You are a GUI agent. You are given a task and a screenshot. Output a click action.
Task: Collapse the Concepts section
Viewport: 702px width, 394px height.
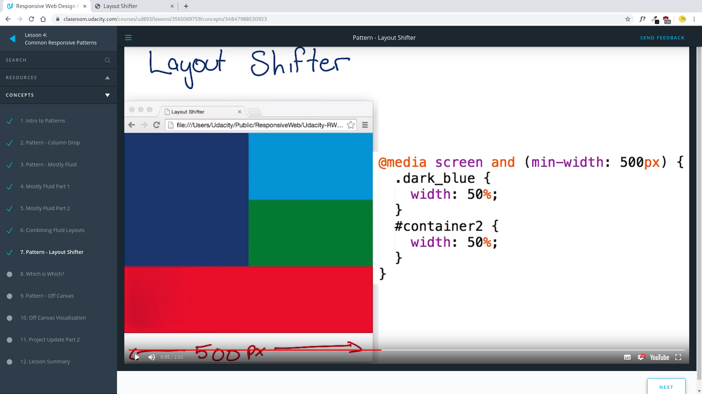58,95
